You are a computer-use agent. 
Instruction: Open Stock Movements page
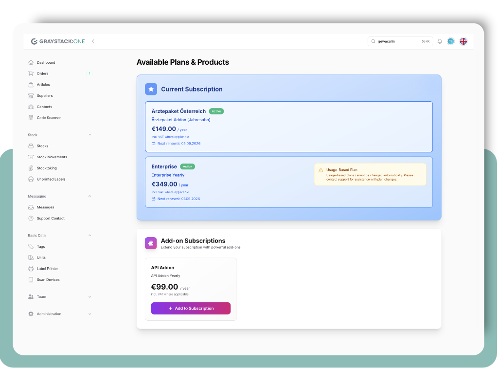pyautogui.click(x=52, y=157)
